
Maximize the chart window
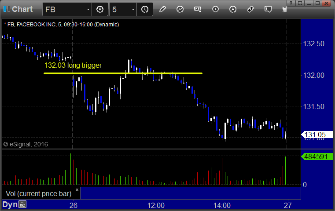coord(318,3)
